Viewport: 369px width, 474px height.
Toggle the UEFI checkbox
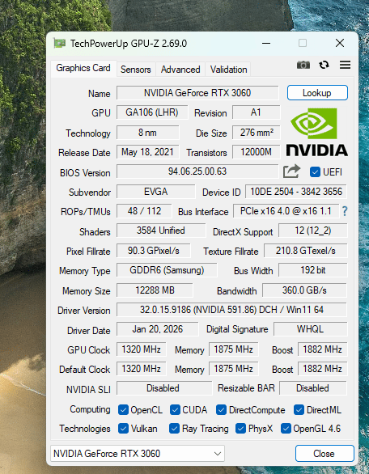point(315,172)
